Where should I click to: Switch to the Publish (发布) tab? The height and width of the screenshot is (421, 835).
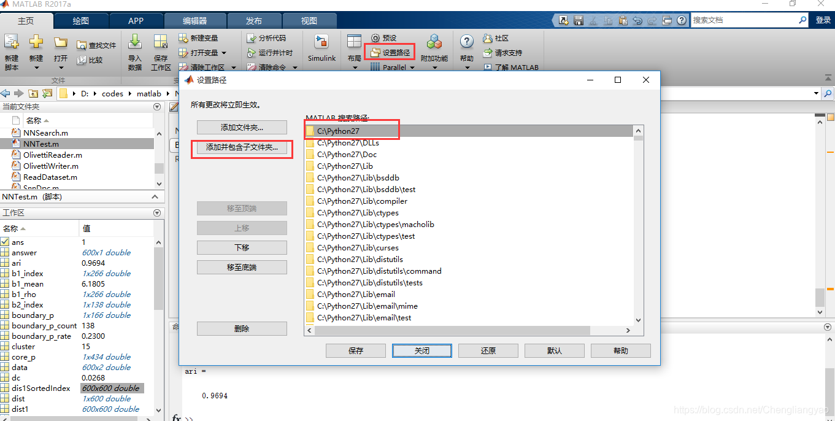coord(253,20)
